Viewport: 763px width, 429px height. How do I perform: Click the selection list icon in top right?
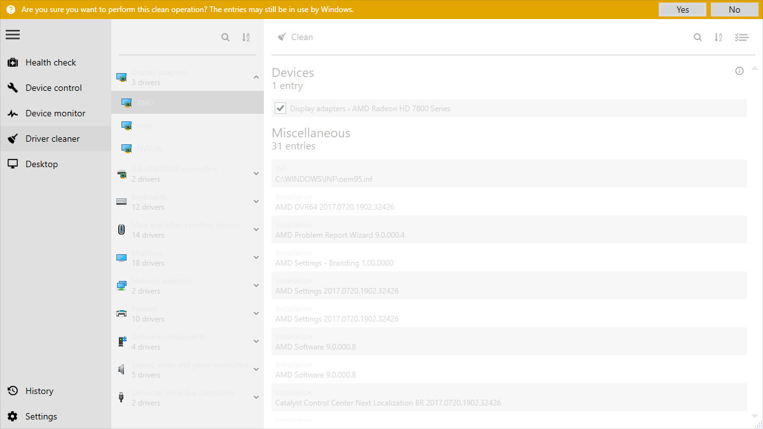point(741,37)
